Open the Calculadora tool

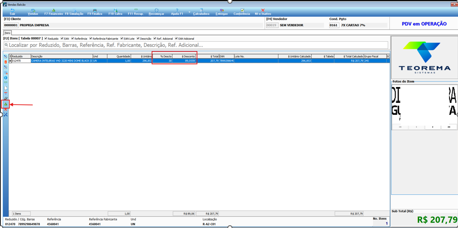(201, 12)
